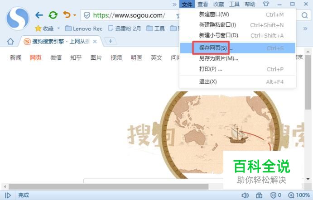Choose 新建隐私窗口(I) menu entry

[x=237, y=25]
